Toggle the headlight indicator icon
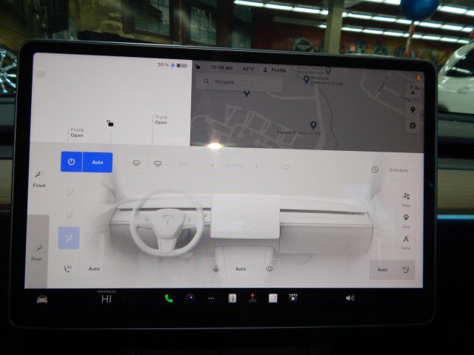The height and width of the screenshot is (355, 474). [x=41, y=74]
